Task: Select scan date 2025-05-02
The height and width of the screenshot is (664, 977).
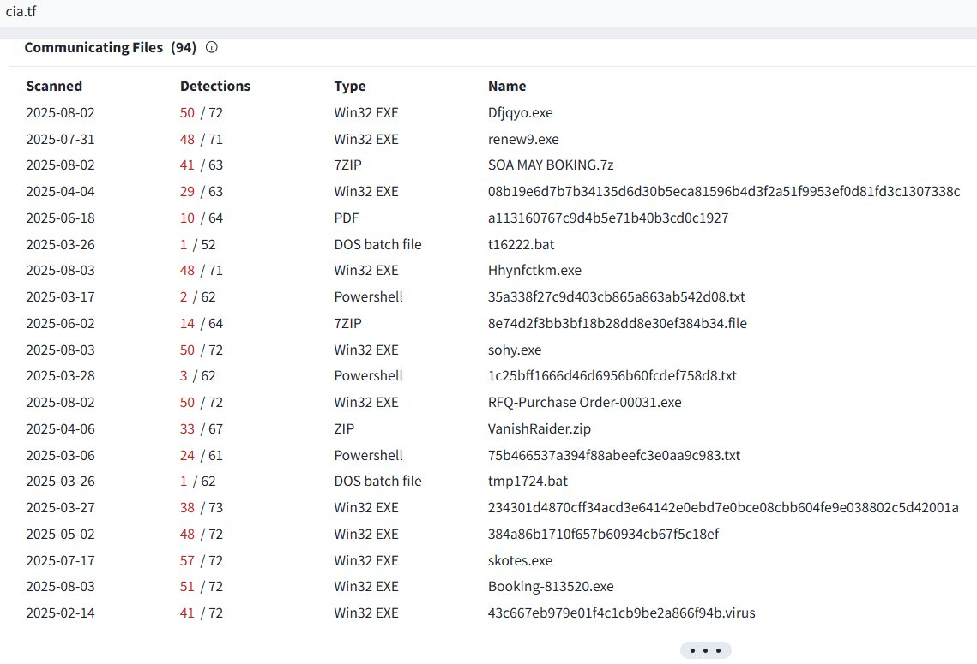Action: [60, 535]
